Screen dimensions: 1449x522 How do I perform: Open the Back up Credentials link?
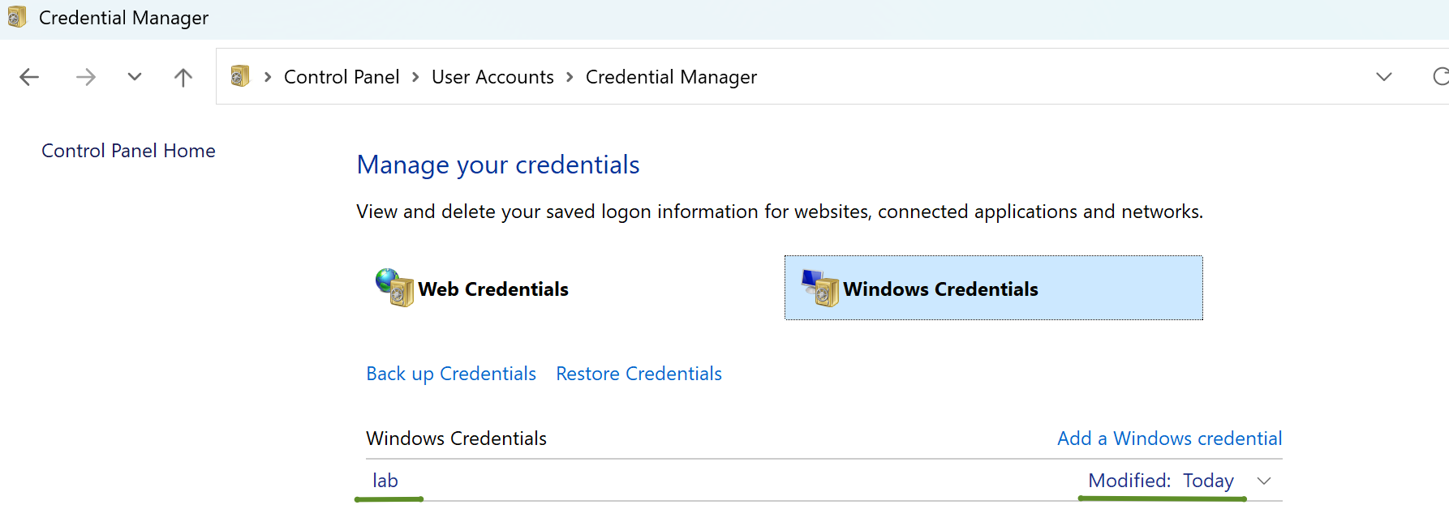[451, 374]
